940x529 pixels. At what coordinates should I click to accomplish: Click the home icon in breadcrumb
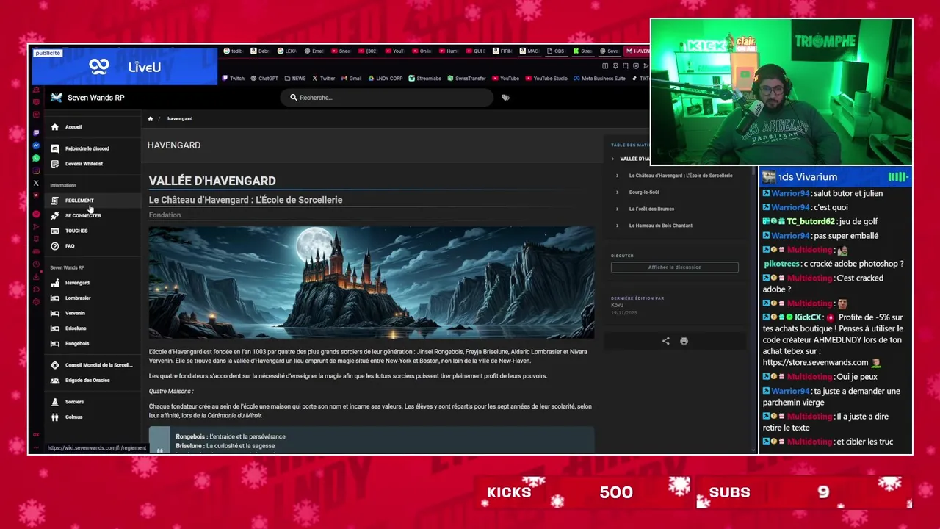[151, 118]
